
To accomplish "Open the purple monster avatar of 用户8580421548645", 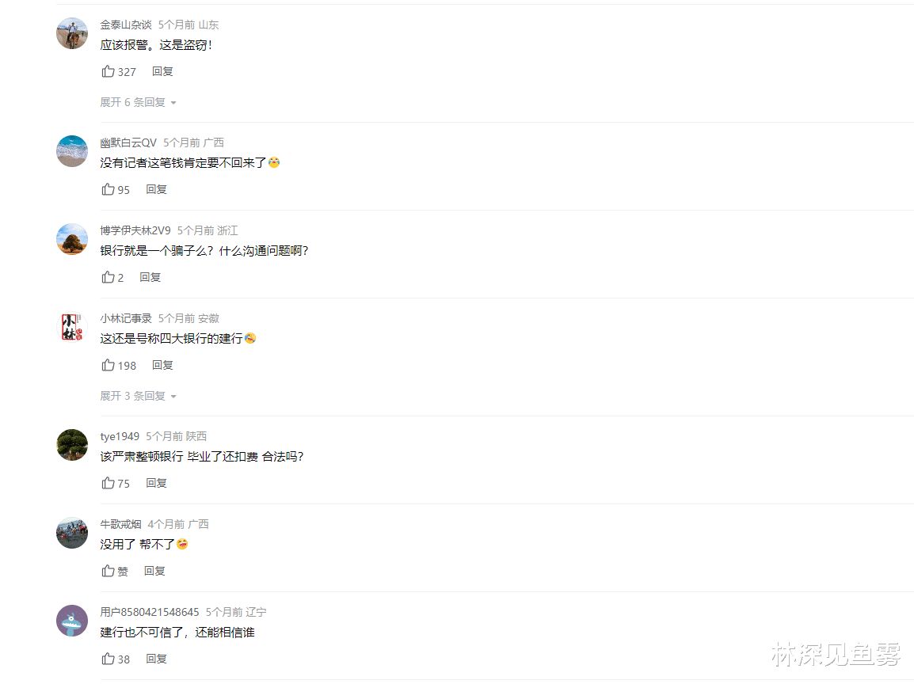I will (72, 621).
